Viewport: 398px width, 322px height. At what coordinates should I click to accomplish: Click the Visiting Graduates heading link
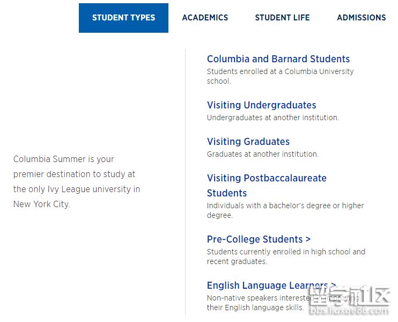[x=248, y=142]
